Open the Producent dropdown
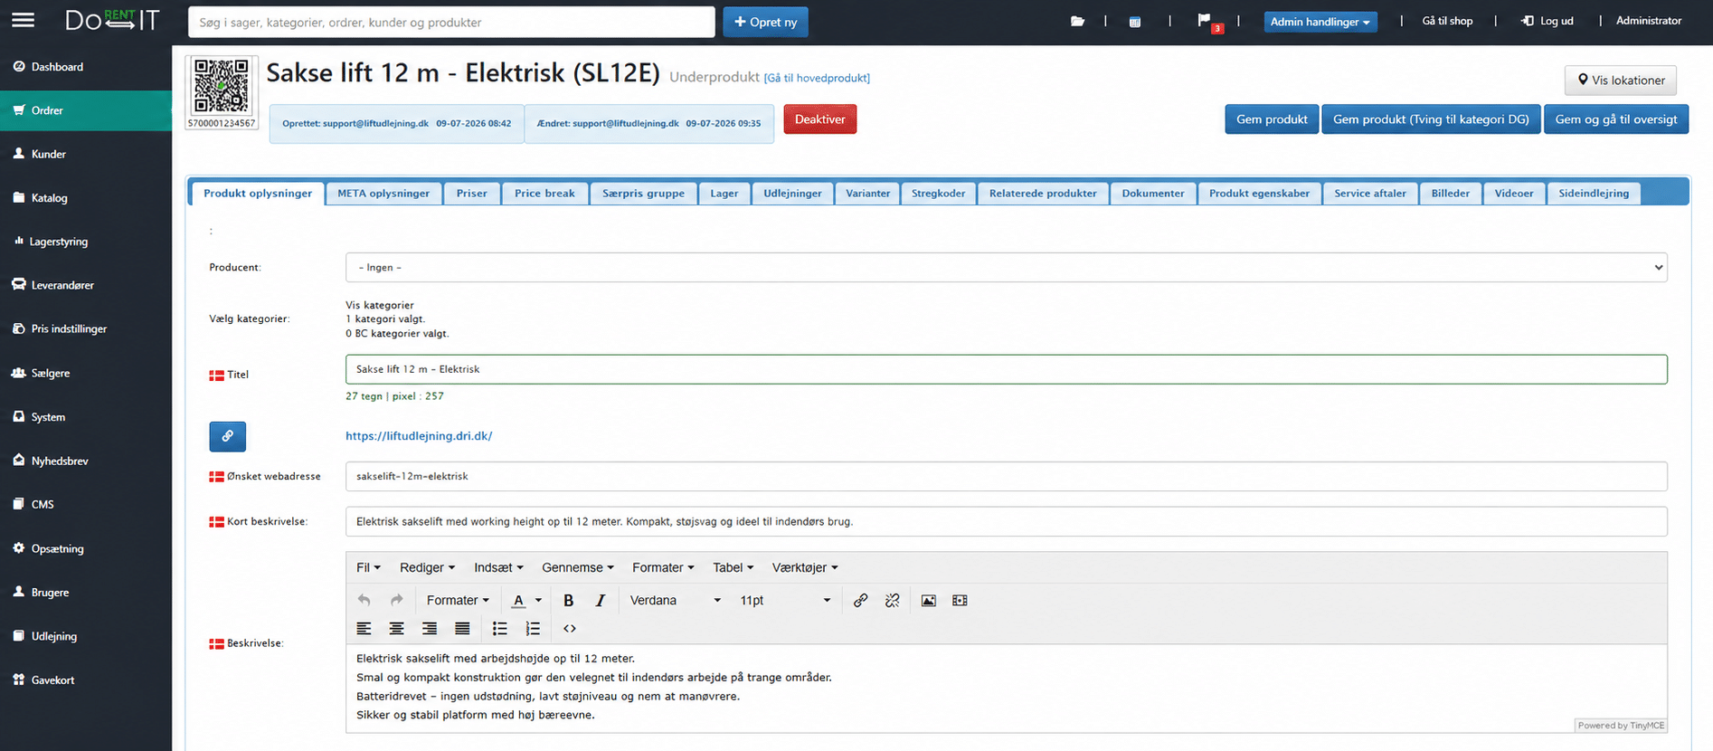 click(x=1006, y=268)
